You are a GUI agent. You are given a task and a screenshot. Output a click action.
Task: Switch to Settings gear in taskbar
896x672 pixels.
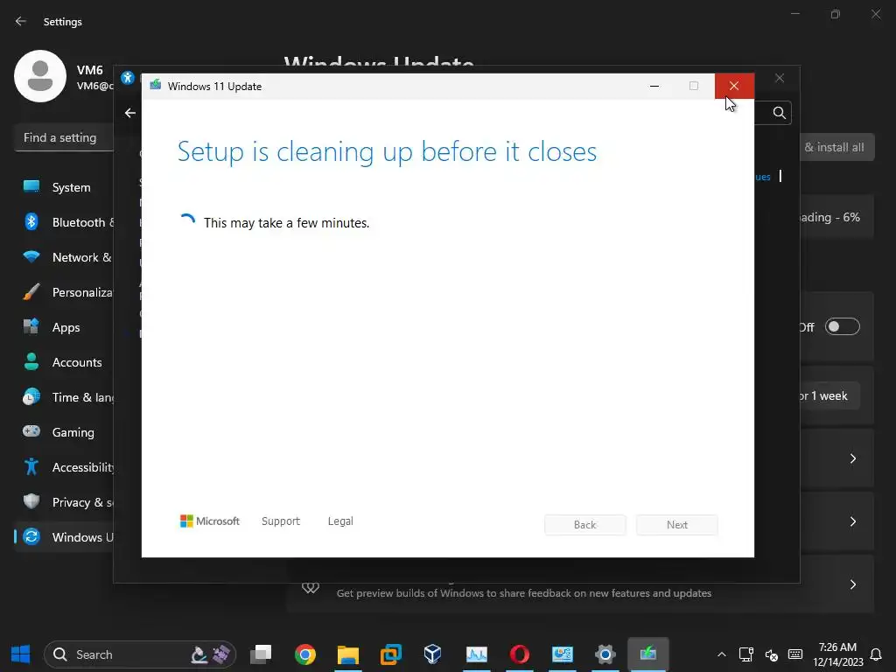click(605, 654)
